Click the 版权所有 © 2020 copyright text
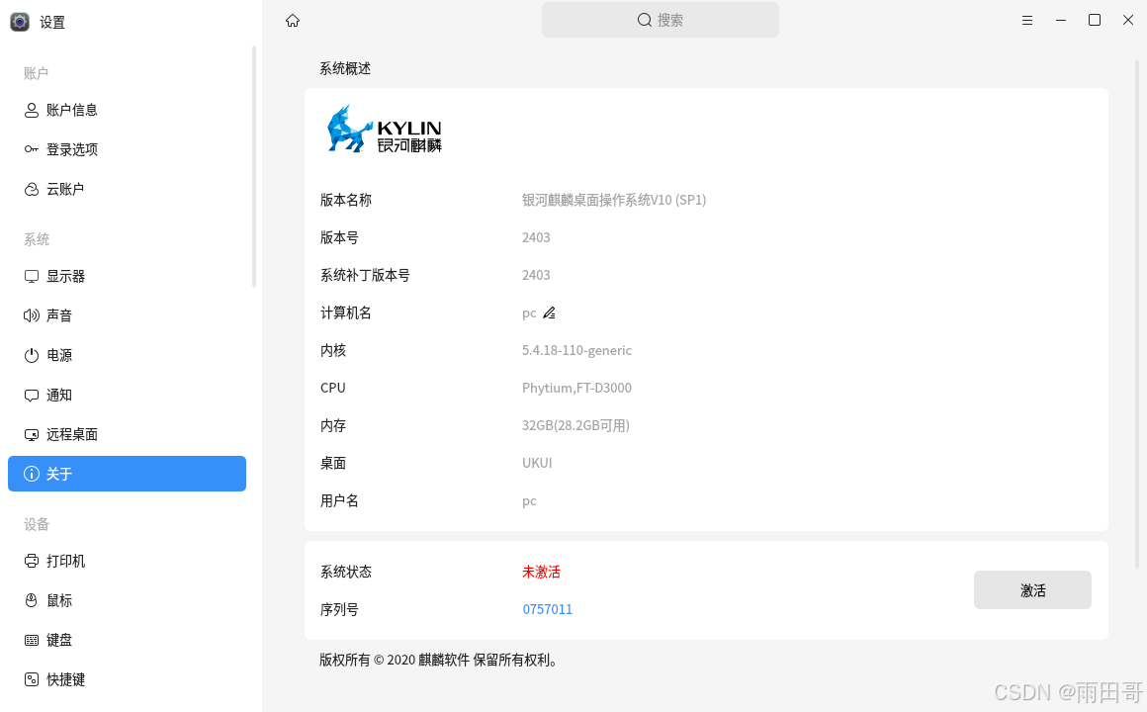This screenshot has height=712, width=1147. 441,660
